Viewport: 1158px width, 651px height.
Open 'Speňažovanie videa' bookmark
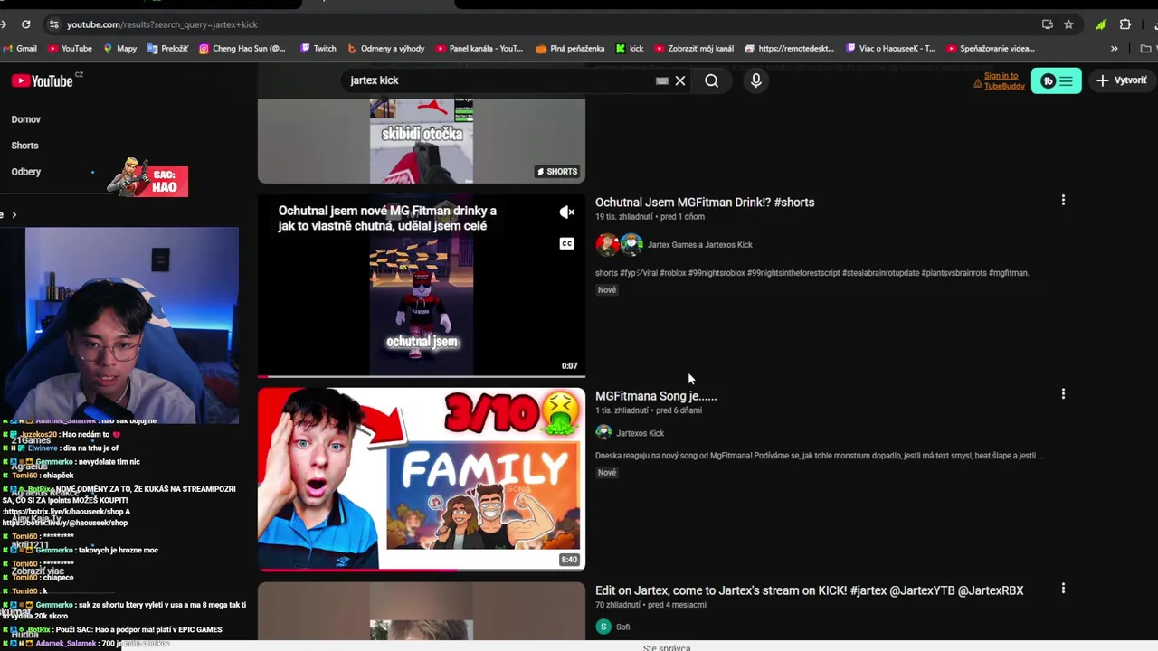point(991,49)
